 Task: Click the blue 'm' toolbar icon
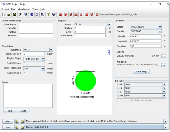43,14
